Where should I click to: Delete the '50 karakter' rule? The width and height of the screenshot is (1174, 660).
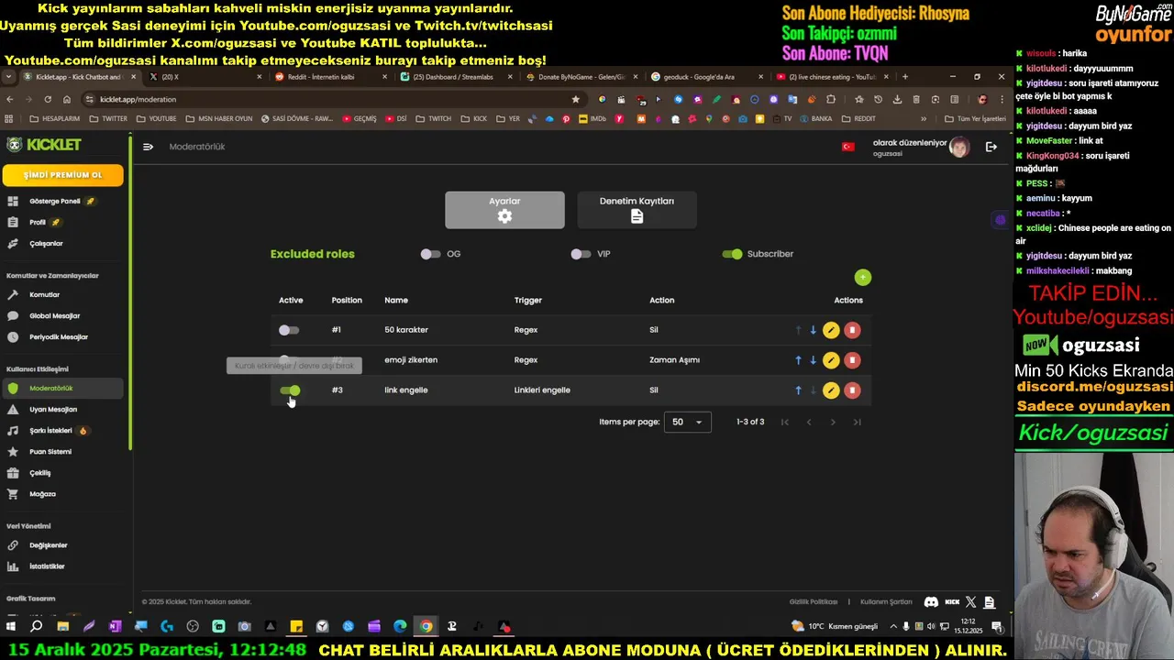pos(852,330)
